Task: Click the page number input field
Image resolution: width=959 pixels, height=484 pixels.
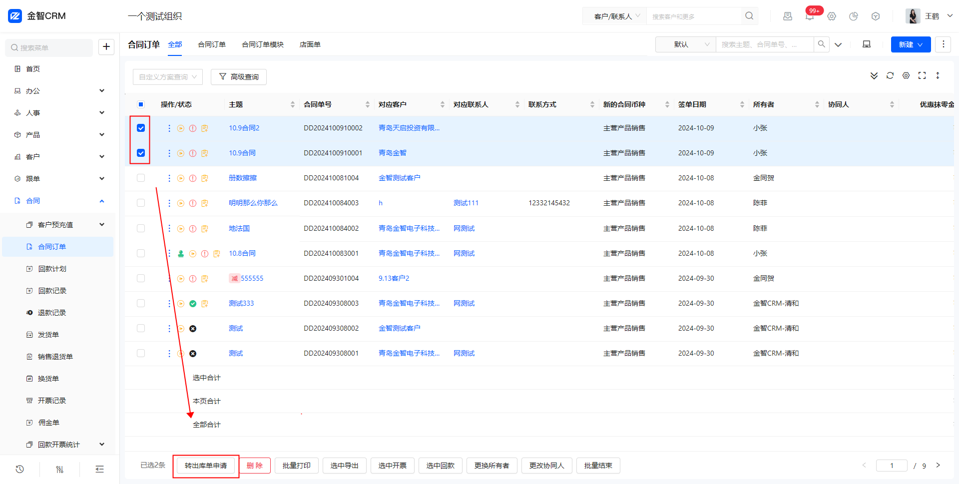Action: point(892,466)
